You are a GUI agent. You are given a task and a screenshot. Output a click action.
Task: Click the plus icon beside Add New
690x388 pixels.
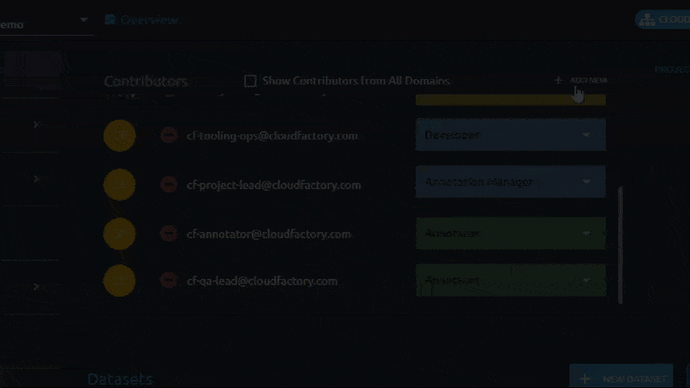point(558,80)
